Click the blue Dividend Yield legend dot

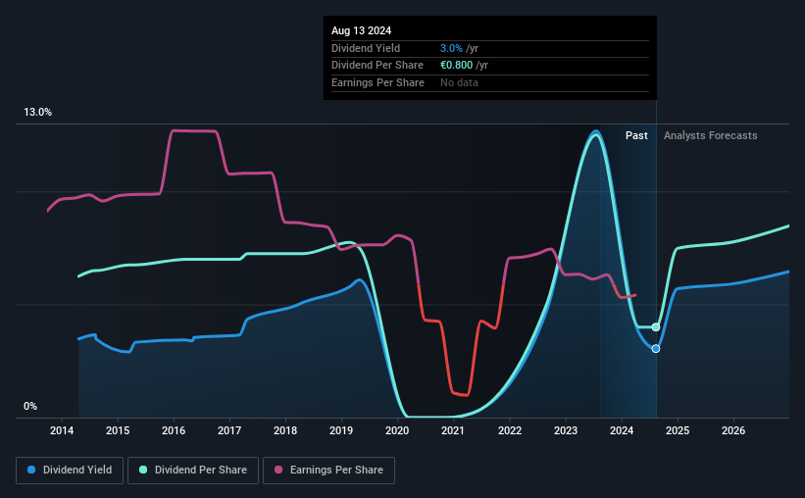[x=31, y=470]
